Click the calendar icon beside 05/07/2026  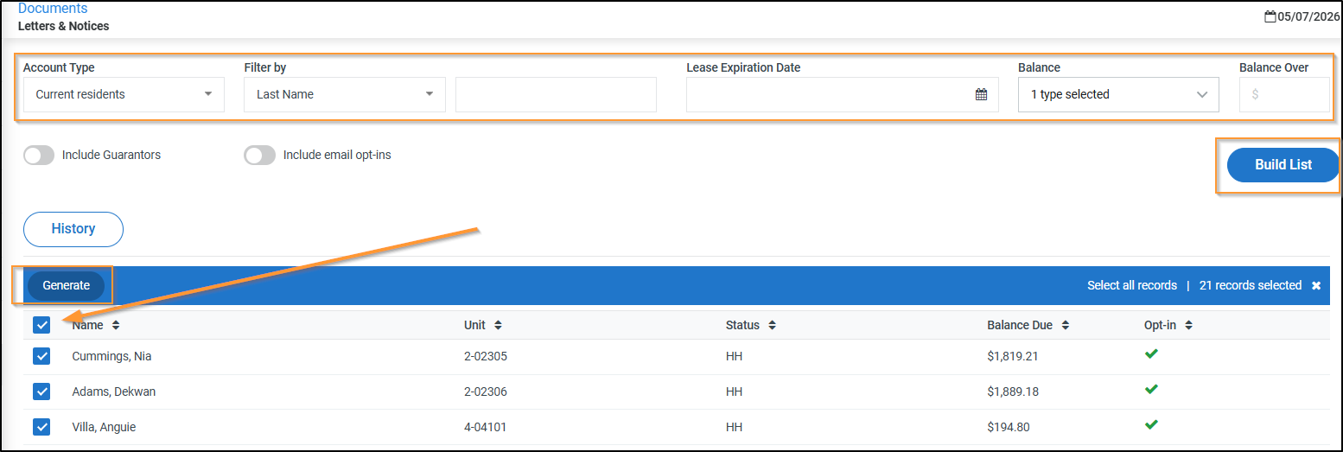click(x=1270, y=16)
